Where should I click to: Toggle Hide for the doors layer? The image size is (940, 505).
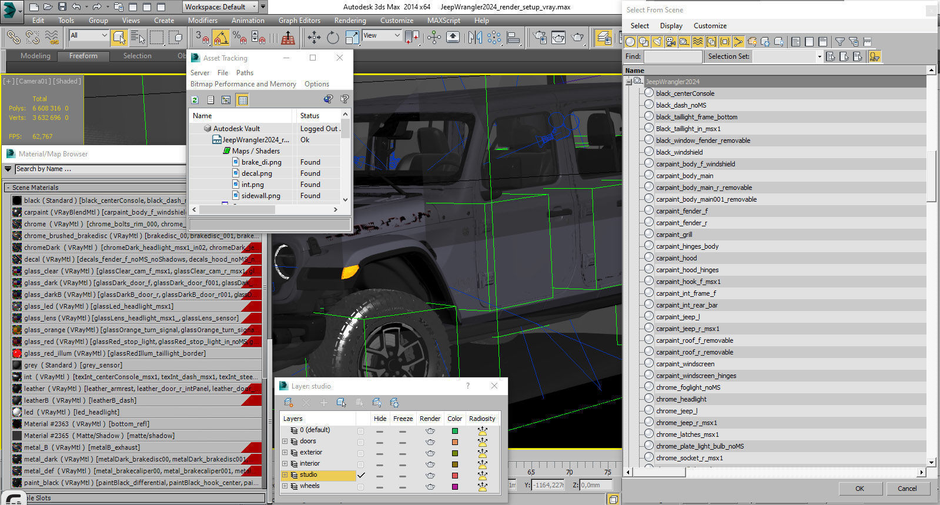(x=380, y=442)
